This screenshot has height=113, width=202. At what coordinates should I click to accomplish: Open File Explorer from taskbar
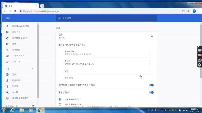tap(22, 110)
